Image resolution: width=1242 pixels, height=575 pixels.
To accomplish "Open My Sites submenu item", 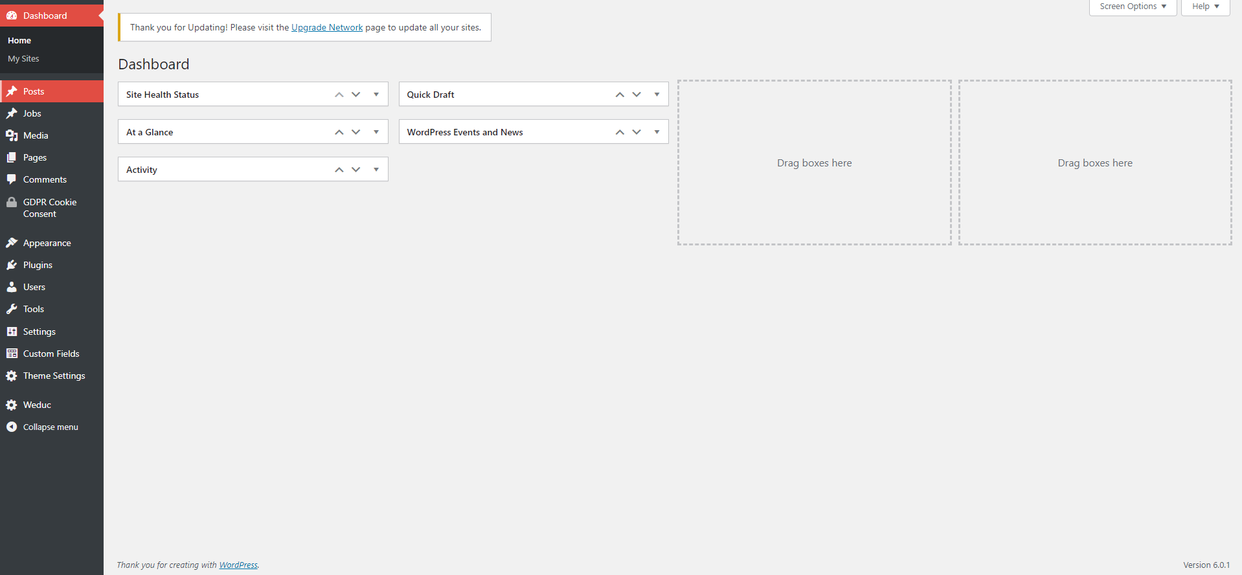I will pos(23,58).
